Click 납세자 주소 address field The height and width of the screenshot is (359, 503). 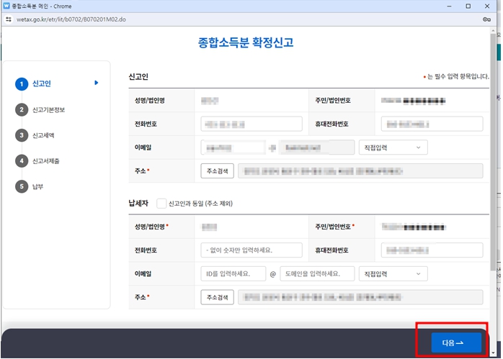[x=360, y=297]
